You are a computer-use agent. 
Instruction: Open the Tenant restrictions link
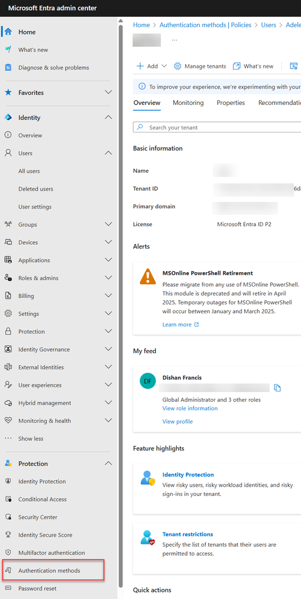[x=188, y=534]
